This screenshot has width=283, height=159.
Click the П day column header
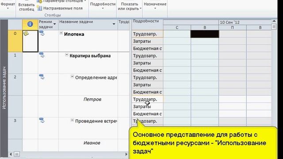pos(233,27)
